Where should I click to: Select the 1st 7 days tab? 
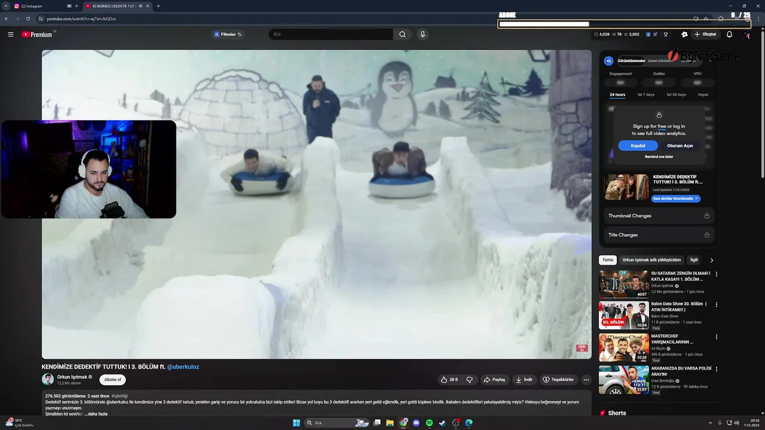[x=645, y=95]
